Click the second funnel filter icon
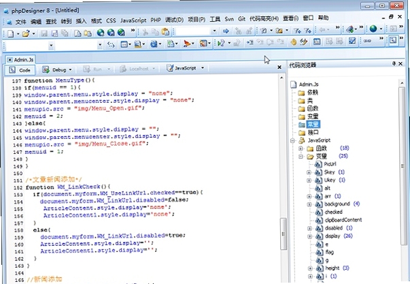This screenshot has width=410, height=284. click(x=307, y=31)
